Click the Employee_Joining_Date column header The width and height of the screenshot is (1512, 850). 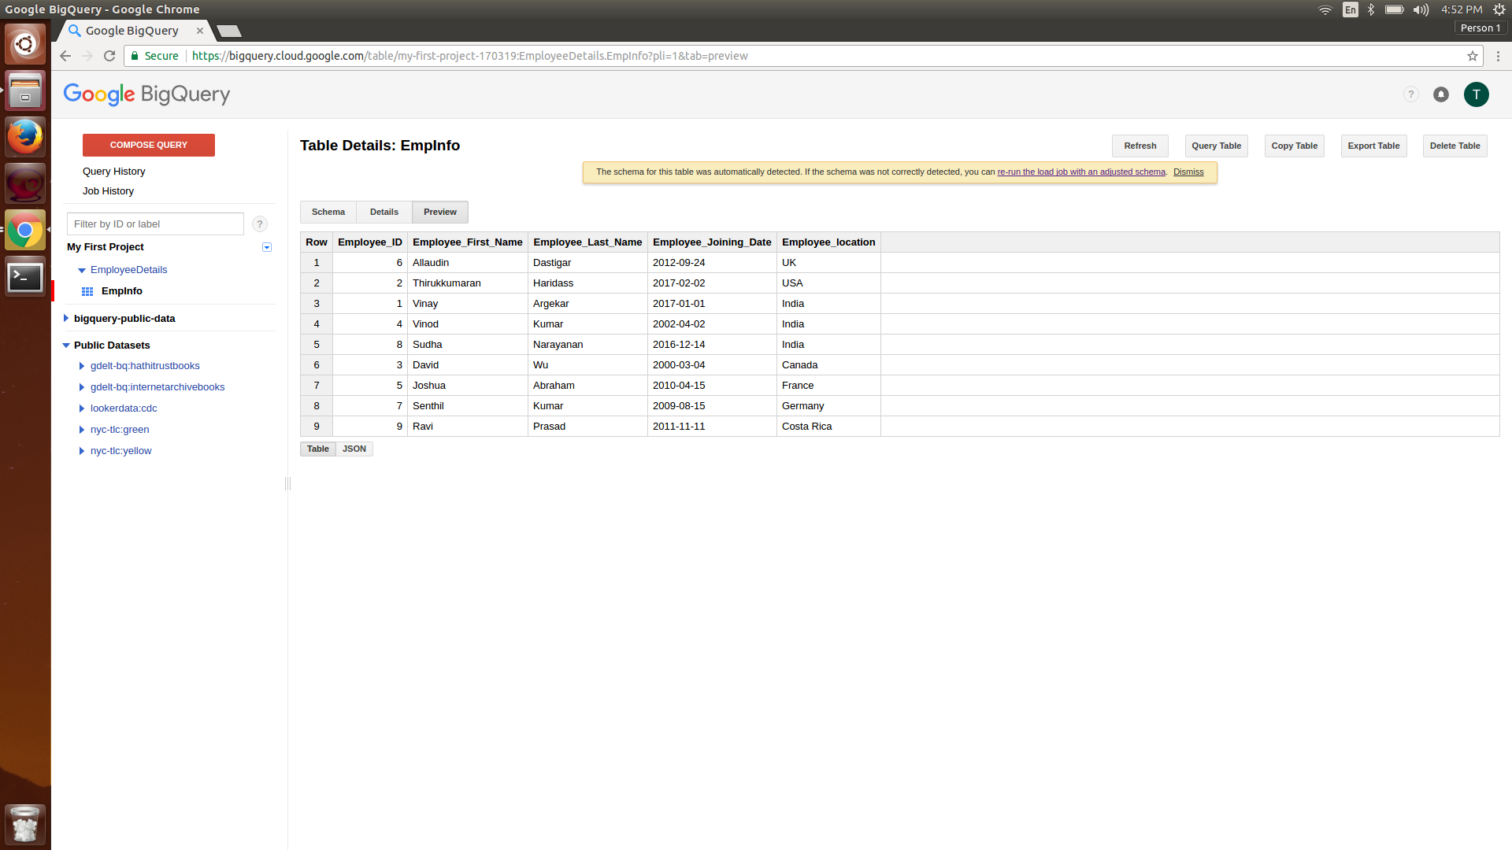pyautogui.click(x=712, y=242)
